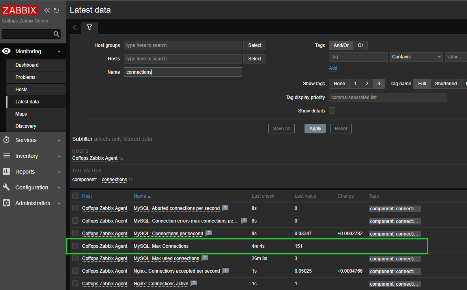
Task: Click the Monitoring eye icon
Action: 6,51
